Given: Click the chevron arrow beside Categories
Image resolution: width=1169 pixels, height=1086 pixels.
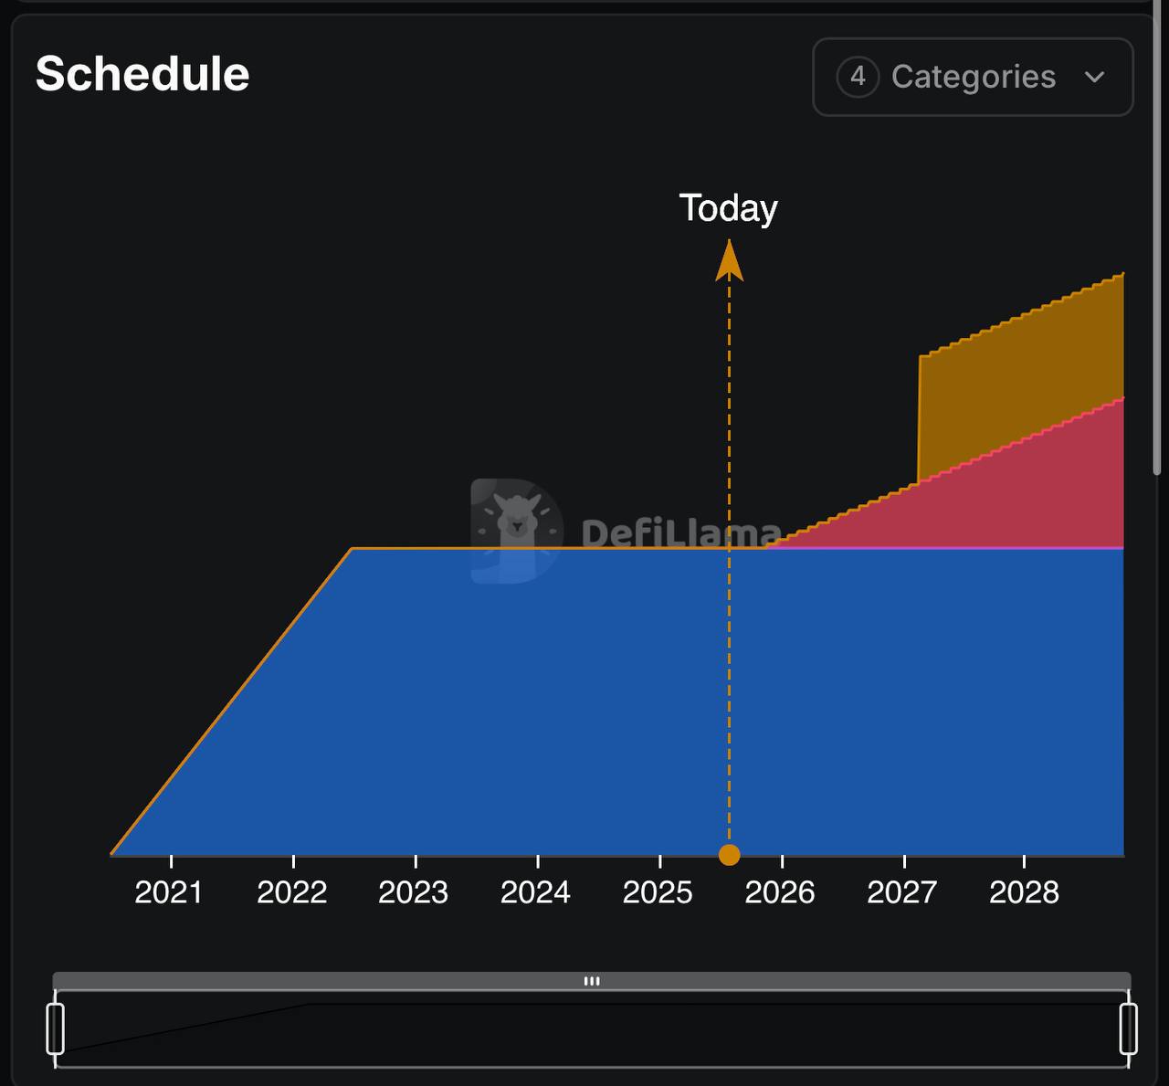Looking at the screenshot, I should 1095,77.
